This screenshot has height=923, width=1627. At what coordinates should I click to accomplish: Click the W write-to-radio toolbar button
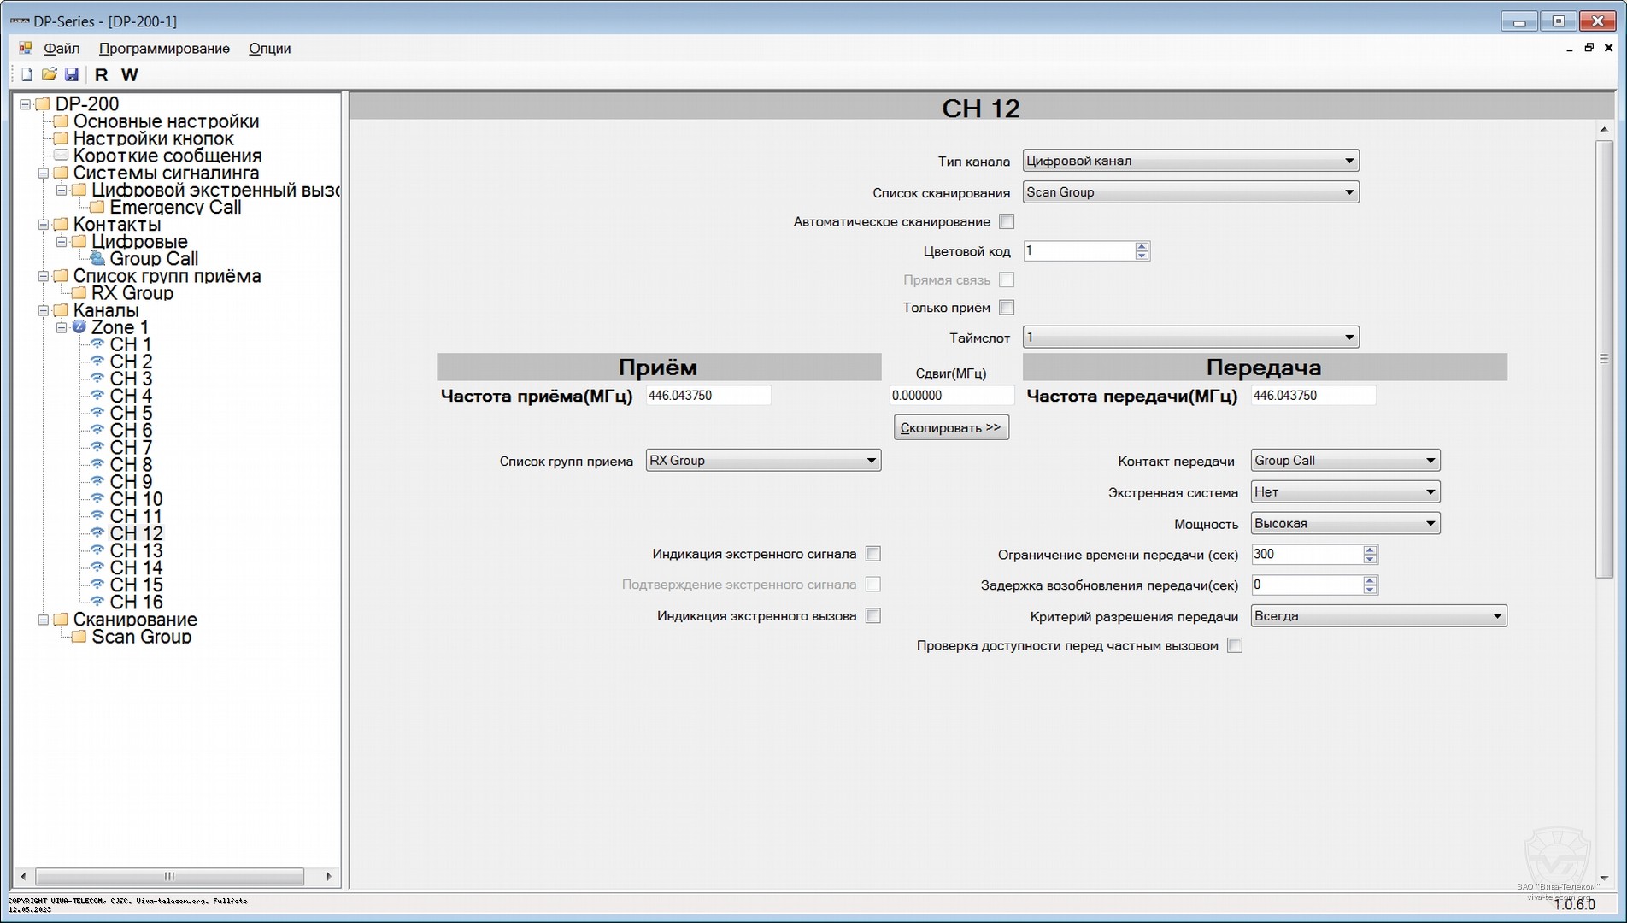tap(129, 75)
